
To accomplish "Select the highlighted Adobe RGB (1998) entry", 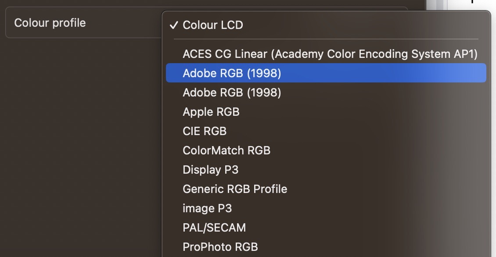I will click(326, 73).
